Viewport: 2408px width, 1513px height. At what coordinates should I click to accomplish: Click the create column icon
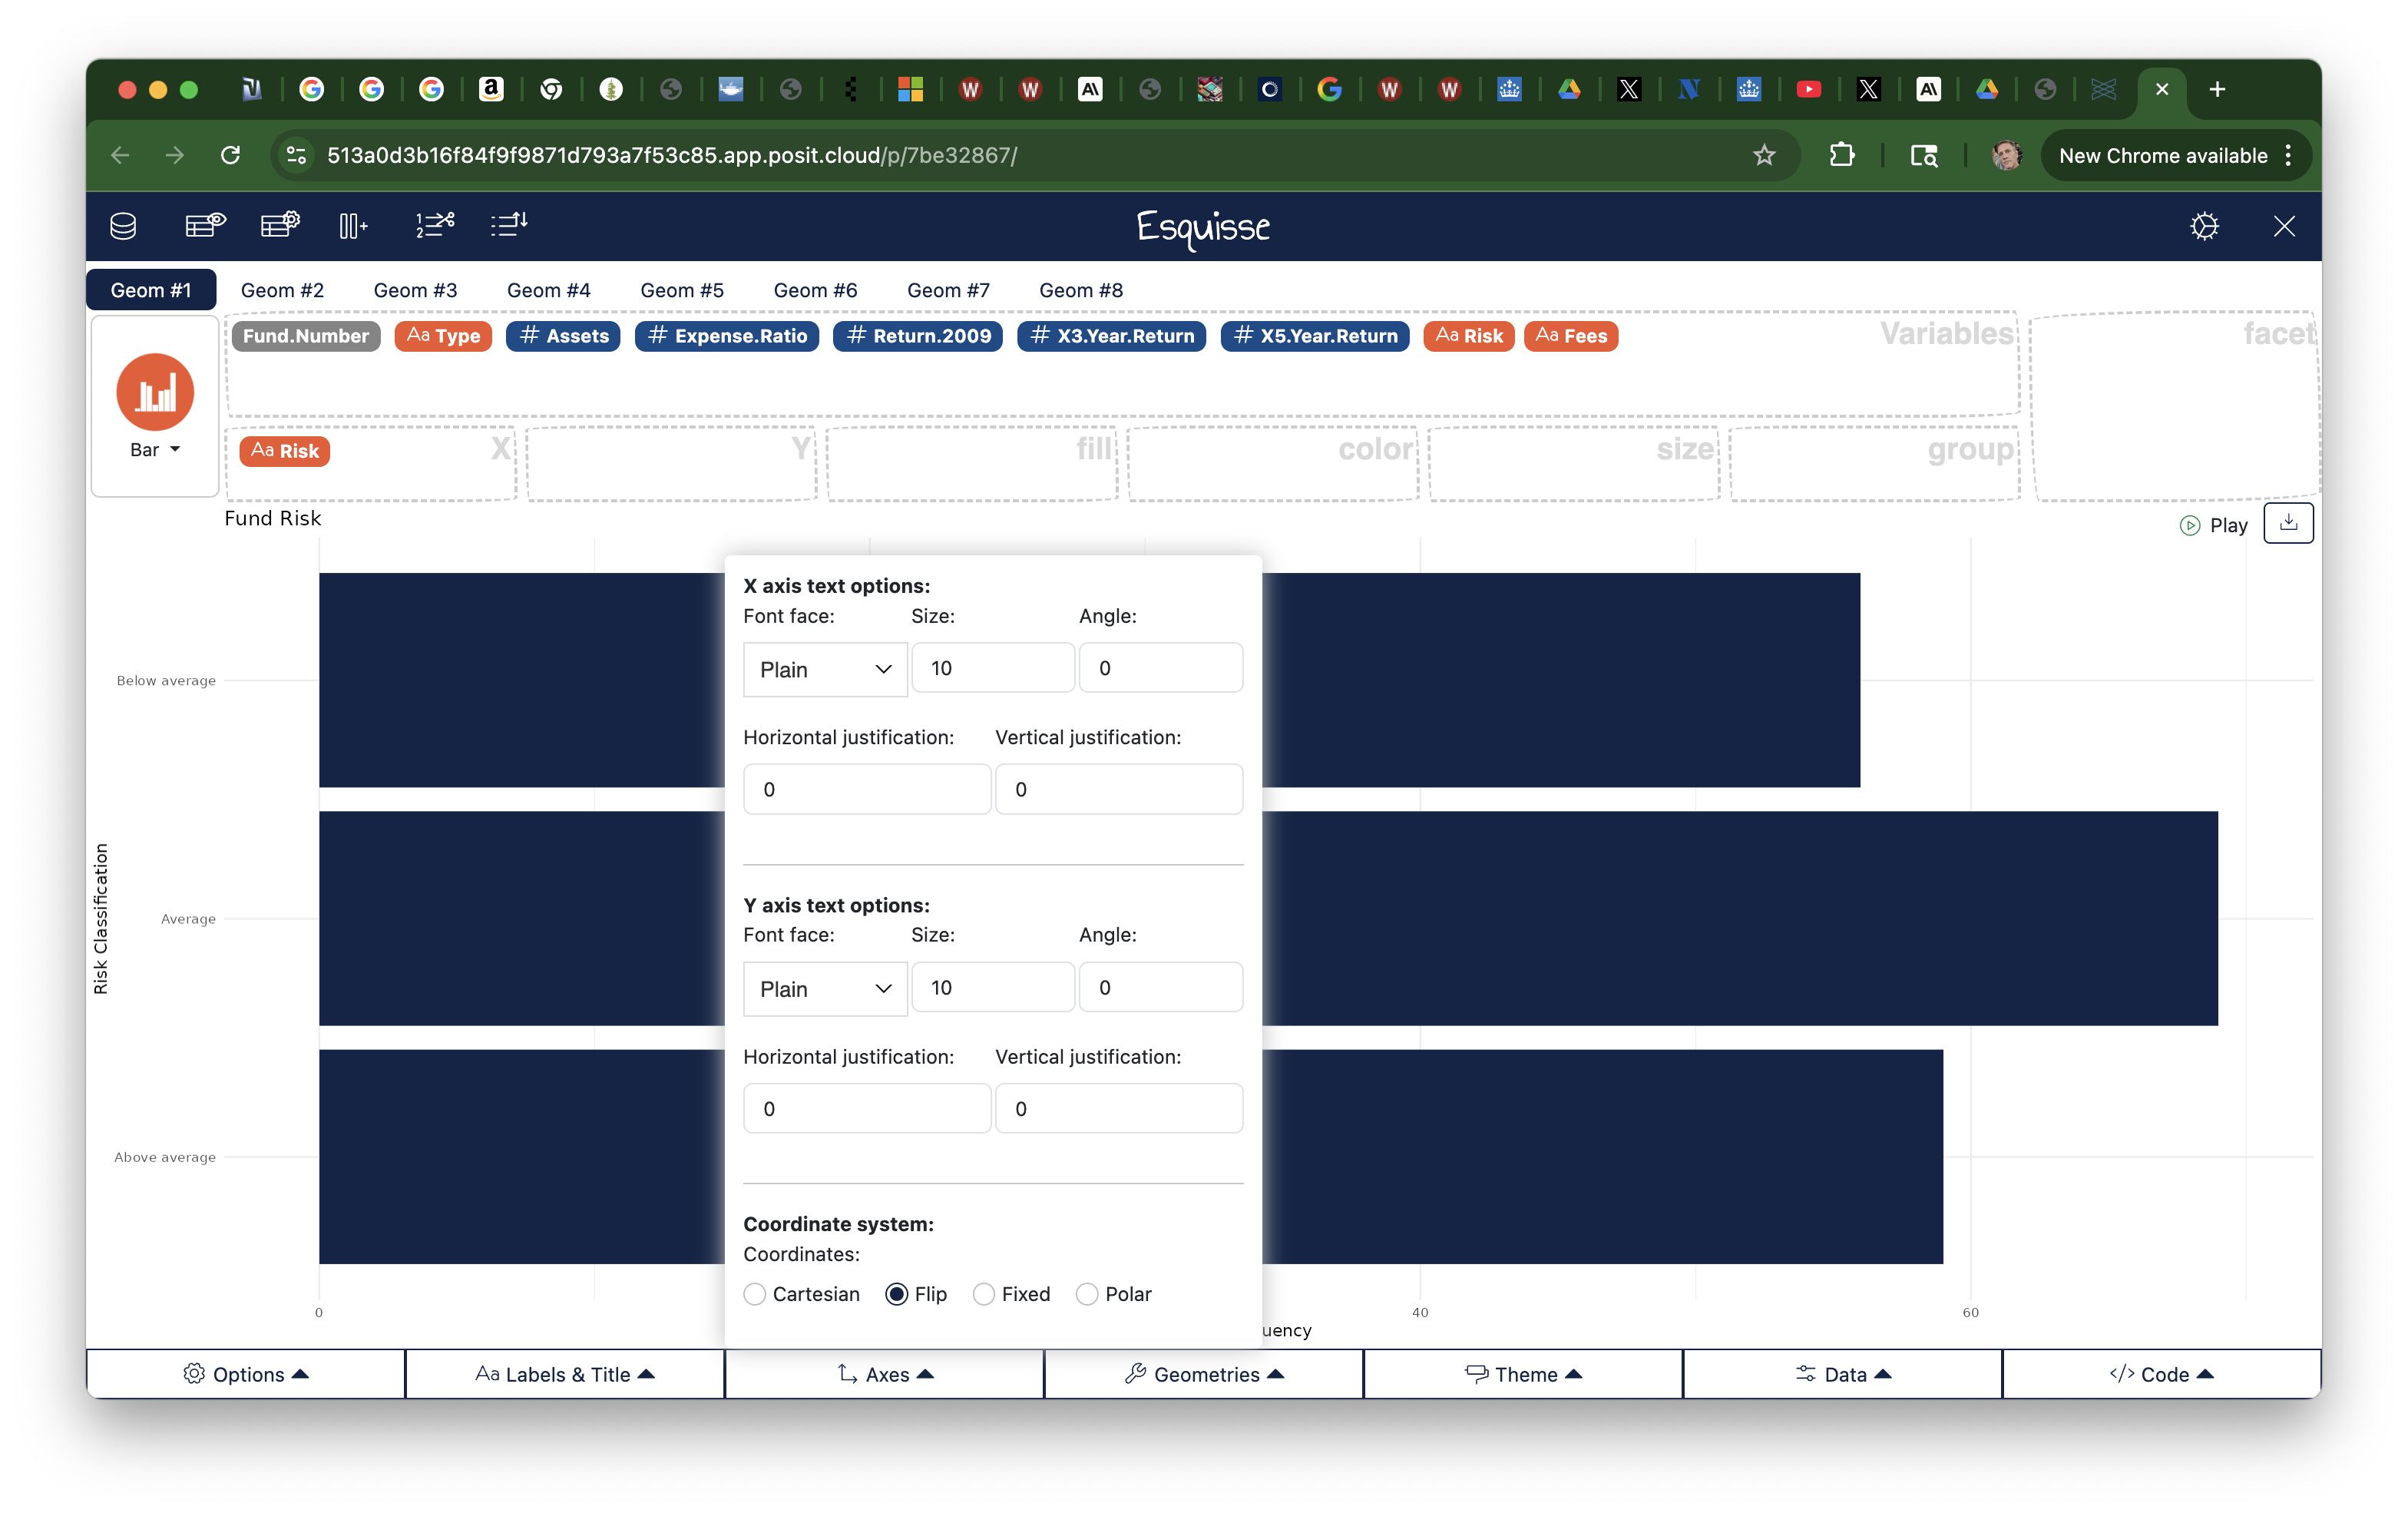353,226
